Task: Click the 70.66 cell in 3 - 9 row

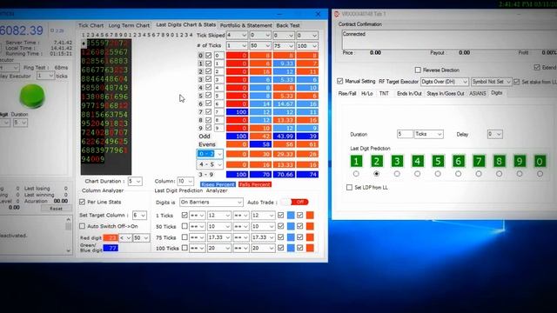Action: 284,175
